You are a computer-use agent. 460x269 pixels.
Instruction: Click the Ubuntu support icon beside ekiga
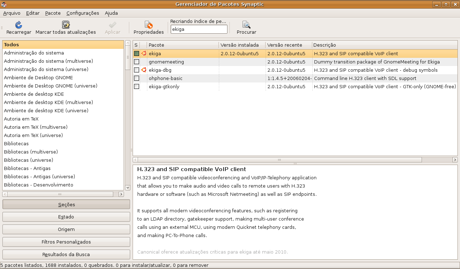pyautogui.click(x=144, y=53)
